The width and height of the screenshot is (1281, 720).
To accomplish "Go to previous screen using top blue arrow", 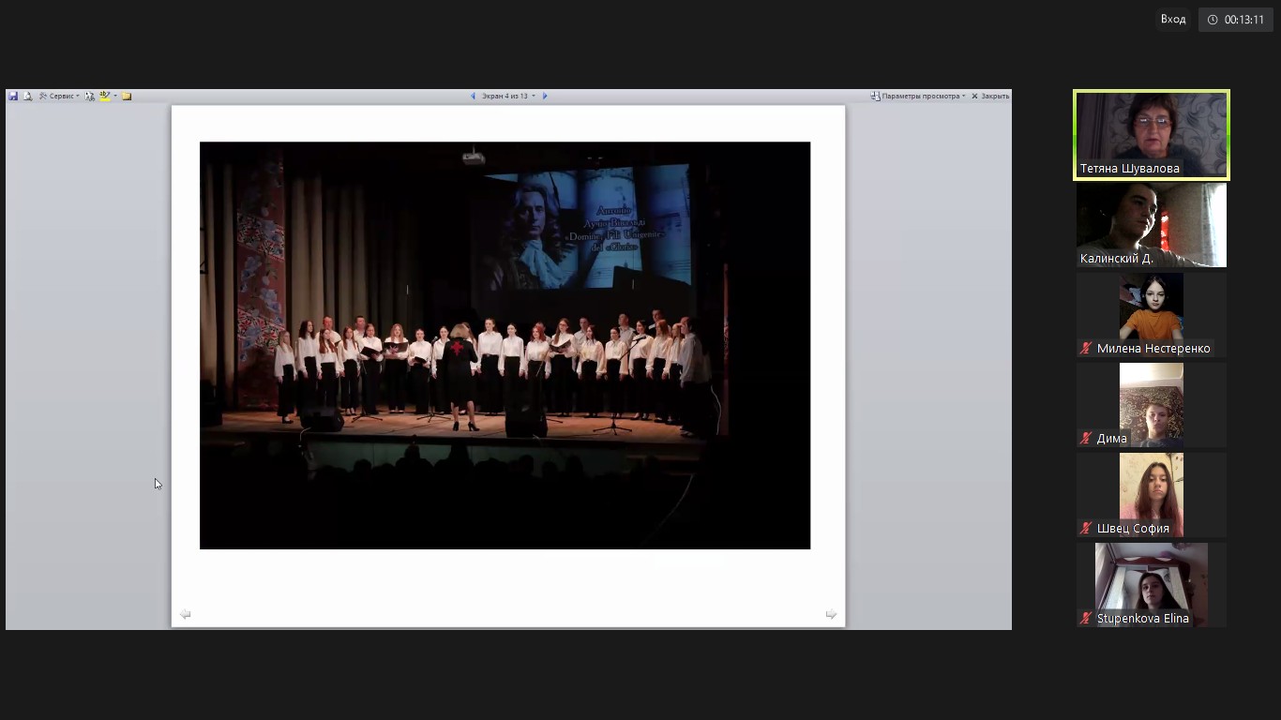I will [x=473, y=96].
